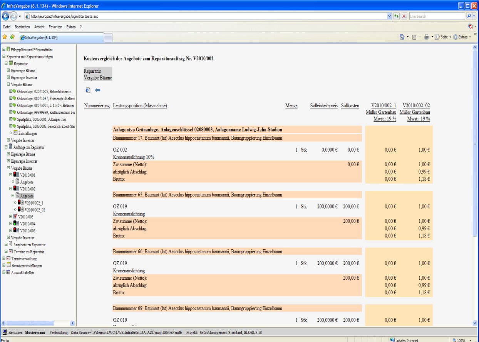The width and height of the screenshot is (479, 342).
Task: Click the export document icon beside back arrow
Action: (88, 90)
